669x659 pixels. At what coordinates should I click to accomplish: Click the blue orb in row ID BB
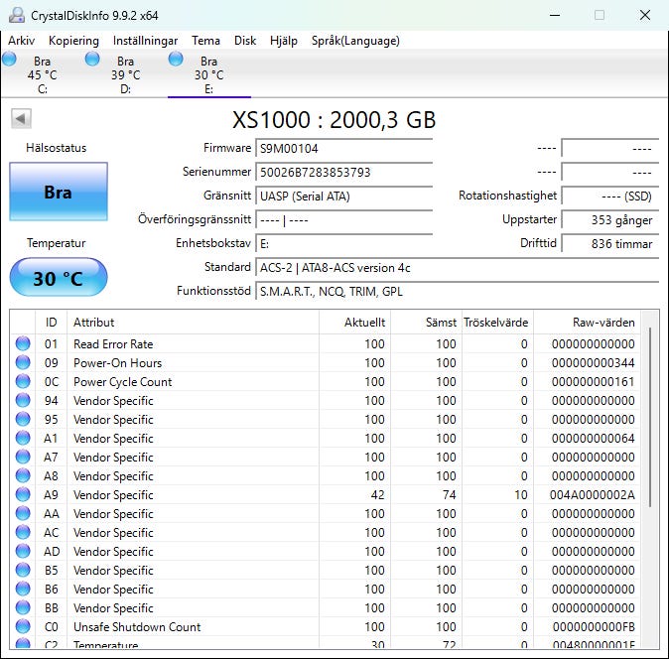tap(23, 607)
